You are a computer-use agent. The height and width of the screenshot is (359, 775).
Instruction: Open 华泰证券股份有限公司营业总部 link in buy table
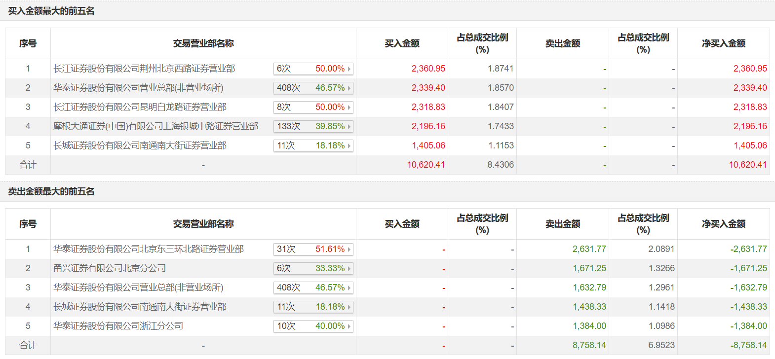click(138, 88)
